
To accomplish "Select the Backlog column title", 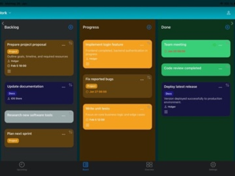I will coord(12,27).
